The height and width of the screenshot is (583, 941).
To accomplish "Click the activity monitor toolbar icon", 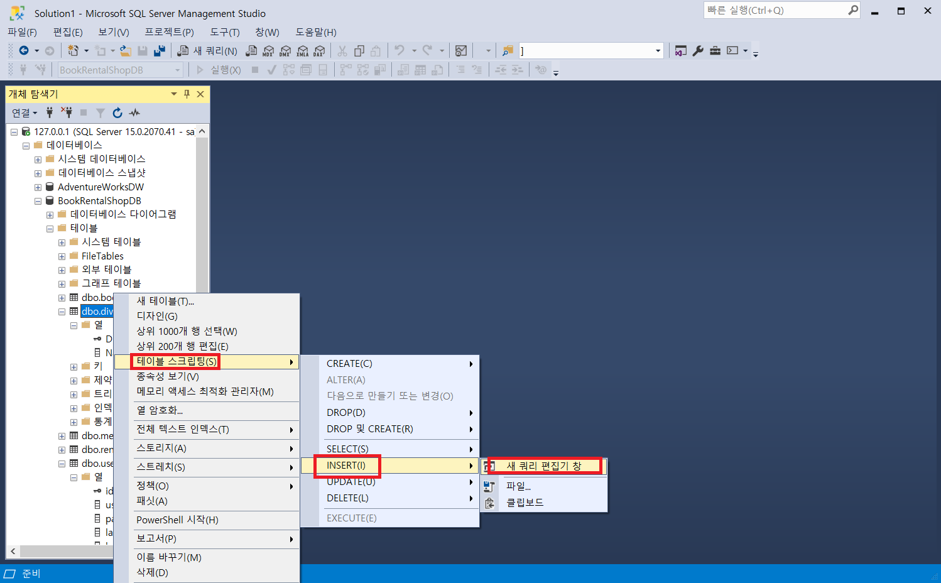I will [461, 50].
